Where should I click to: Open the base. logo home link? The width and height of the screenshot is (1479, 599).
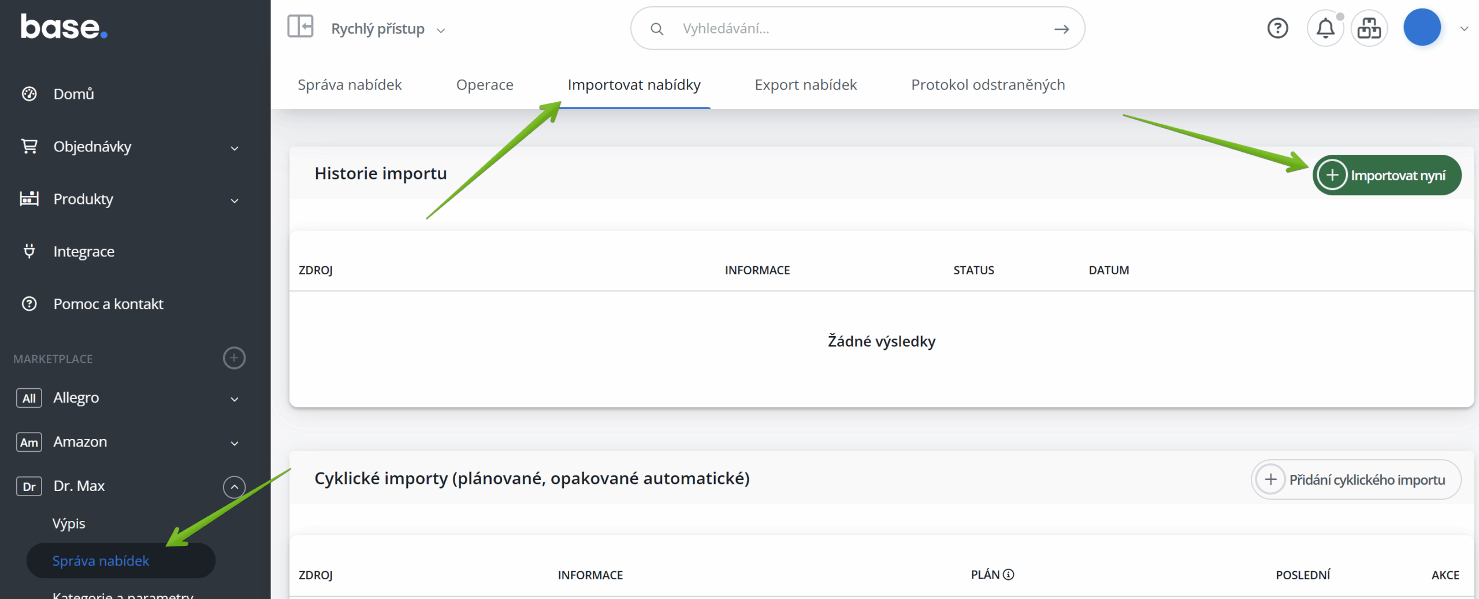64,27
